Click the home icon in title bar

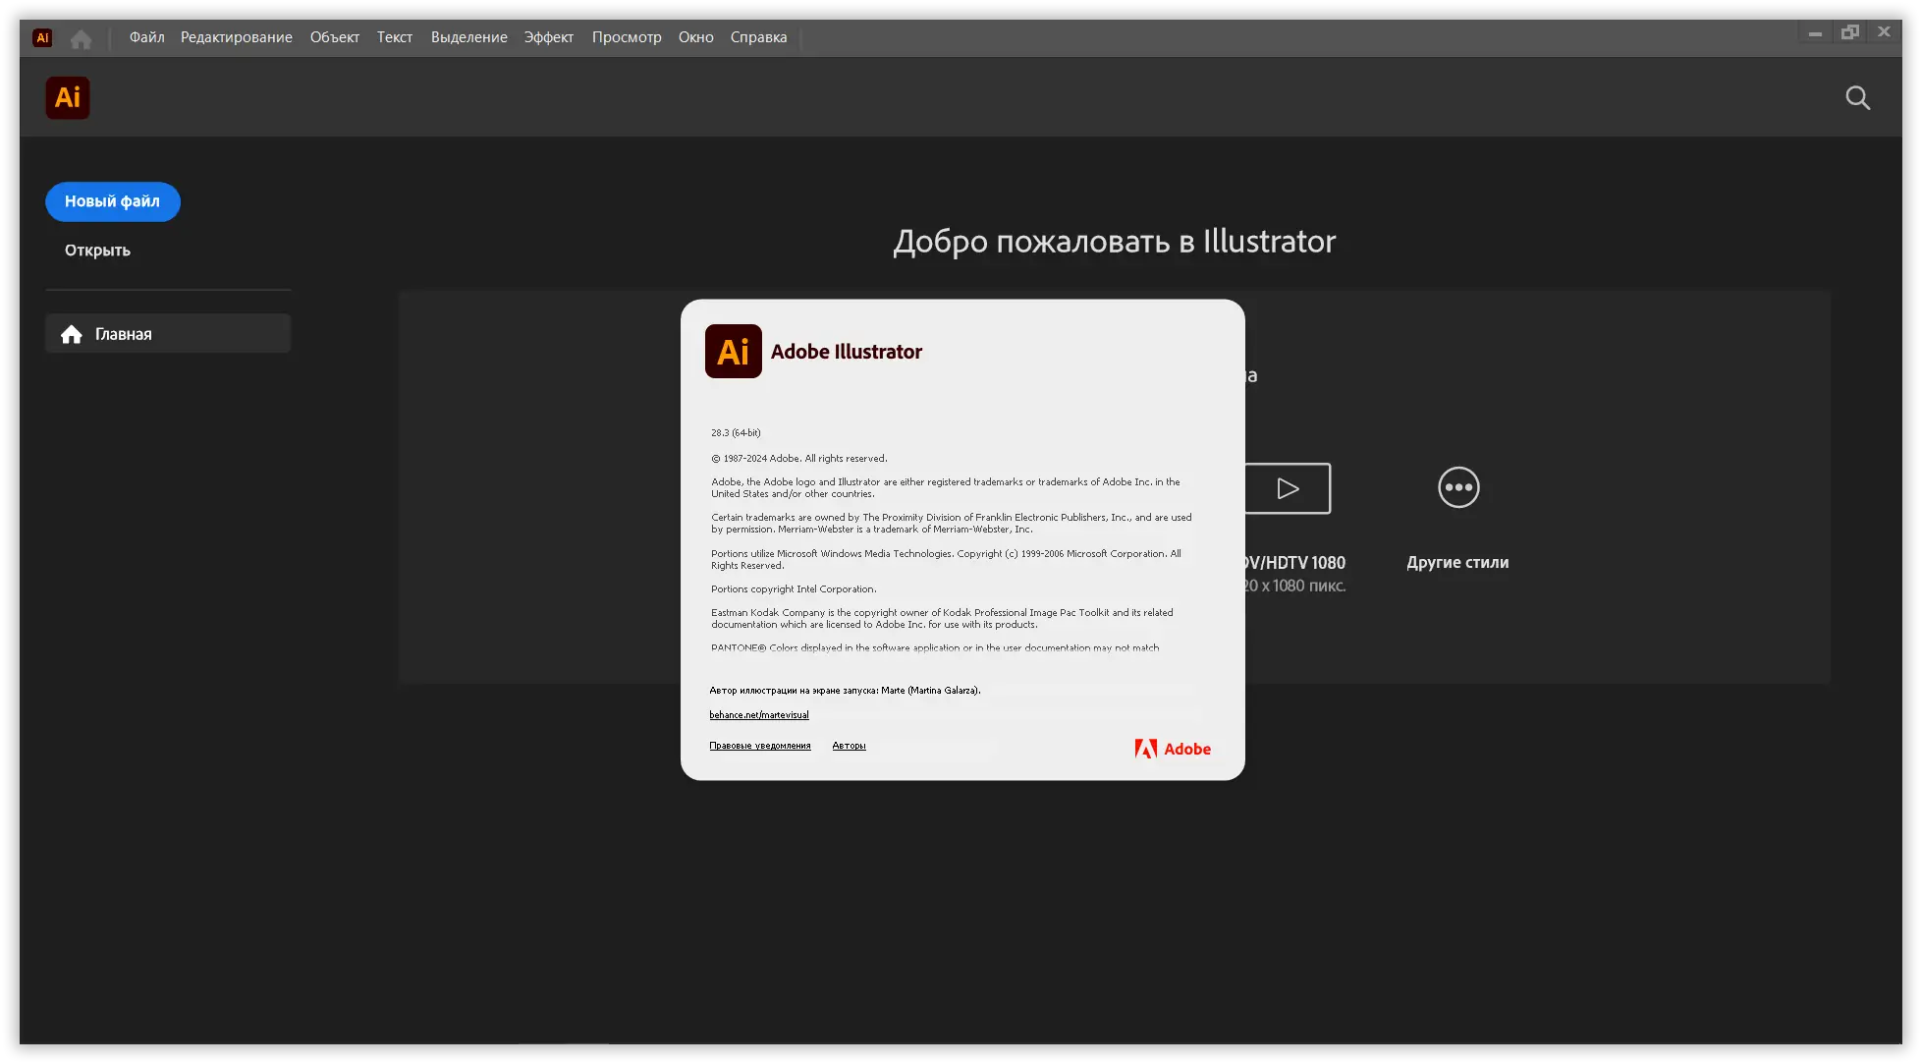82,38
